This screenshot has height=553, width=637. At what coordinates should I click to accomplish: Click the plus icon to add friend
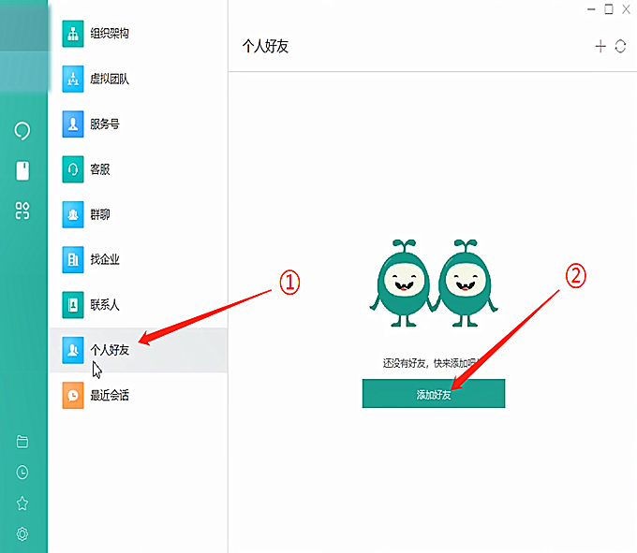pyautogui.click(x=600, y=46)
